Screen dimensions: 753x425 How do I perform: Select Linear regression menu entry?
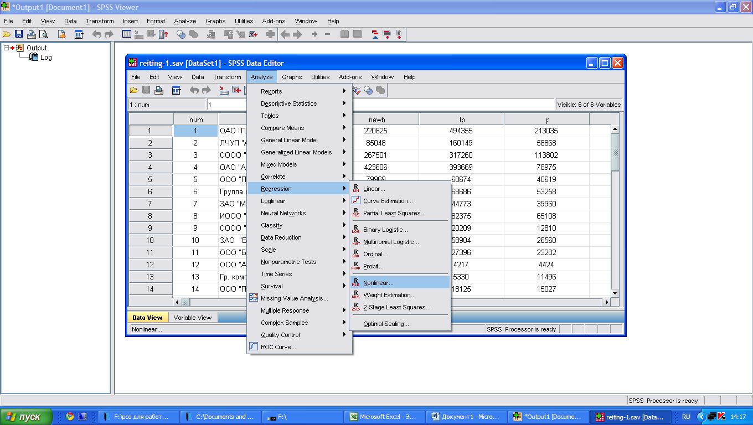pos(400,189)
